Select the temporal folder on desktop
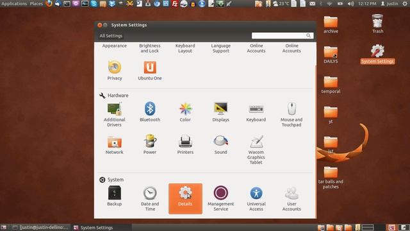 (x=331, y=85)
